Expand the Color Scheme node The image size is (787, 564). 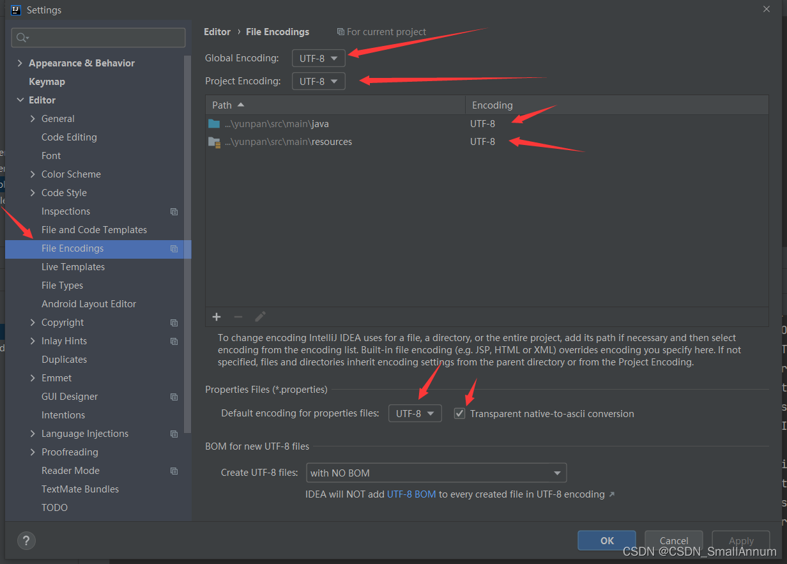33,174
